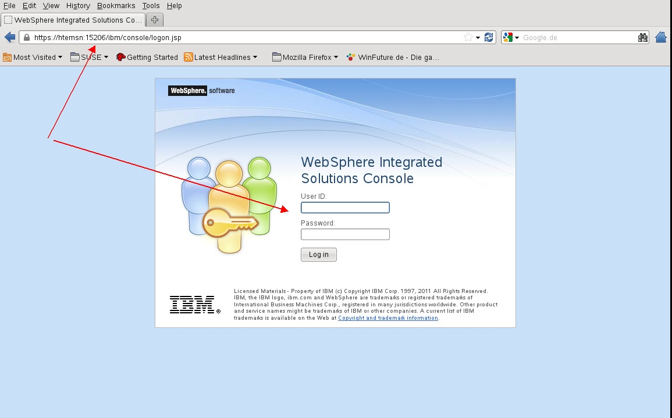Open the Copyright and trademark information link

pyautogui.click(x=388, y=318)
